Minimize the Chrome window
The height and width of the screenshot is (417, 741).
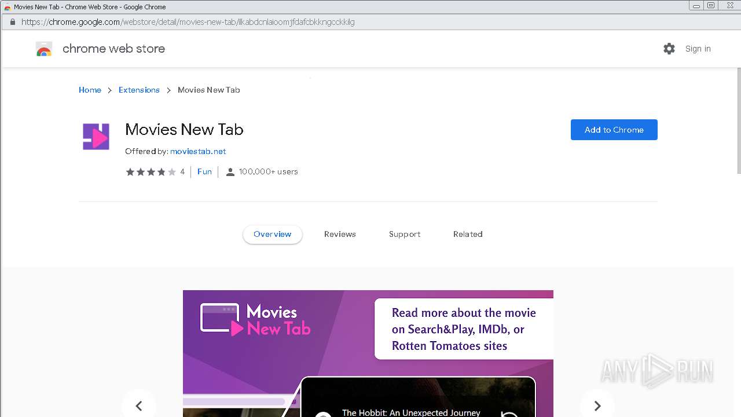coord(695,6)
